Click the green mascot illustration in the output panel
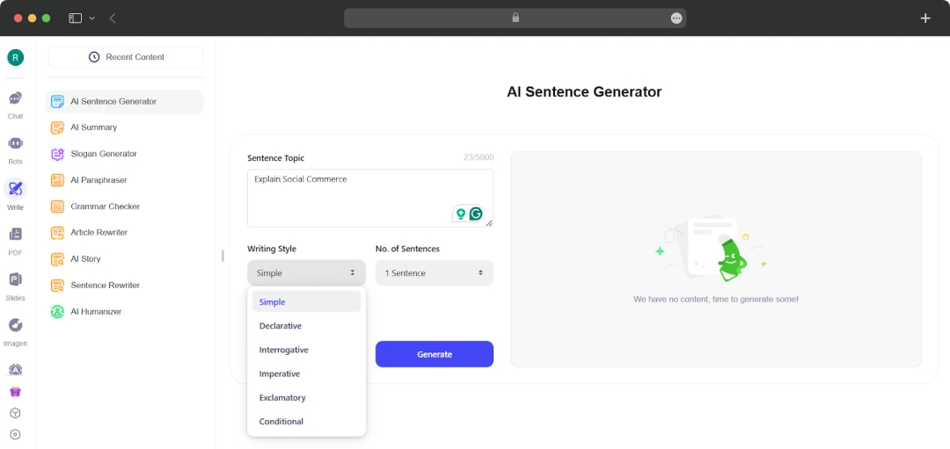The width and height of the screenshot is (950, 449). [x=731, y=259]
